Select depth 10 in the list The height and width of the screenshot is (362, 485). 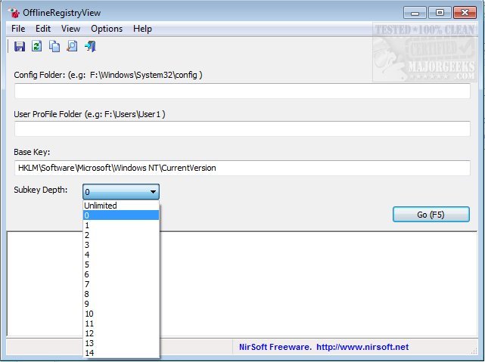(121, 314)
